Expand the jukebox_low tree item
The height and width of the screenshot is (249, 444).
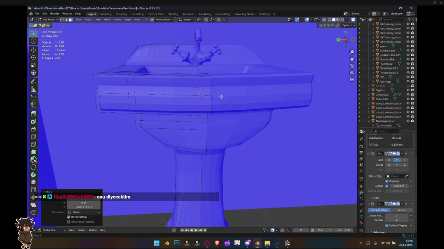click(x=373, y=50)
